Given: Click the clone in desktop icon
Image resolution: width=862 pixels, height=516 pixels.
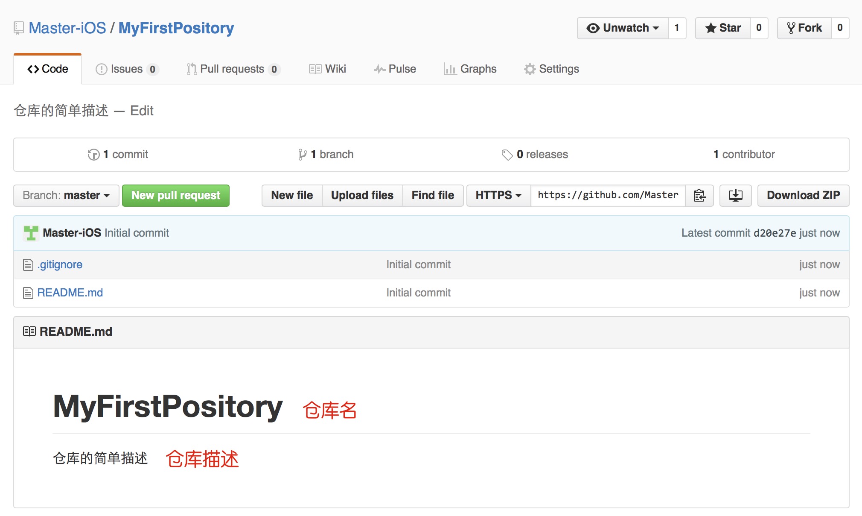Looking at the screenshot, I should [x=736, y=196].
